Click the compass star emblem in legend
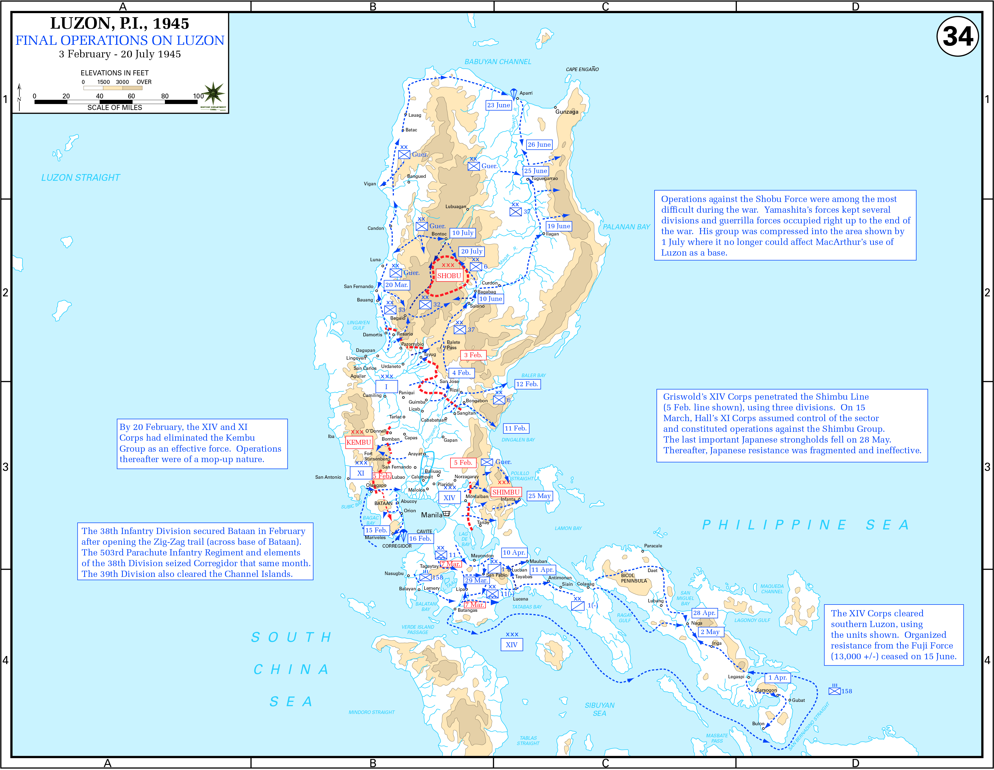The height and width of the screenshot is (770, 994). 213,94
